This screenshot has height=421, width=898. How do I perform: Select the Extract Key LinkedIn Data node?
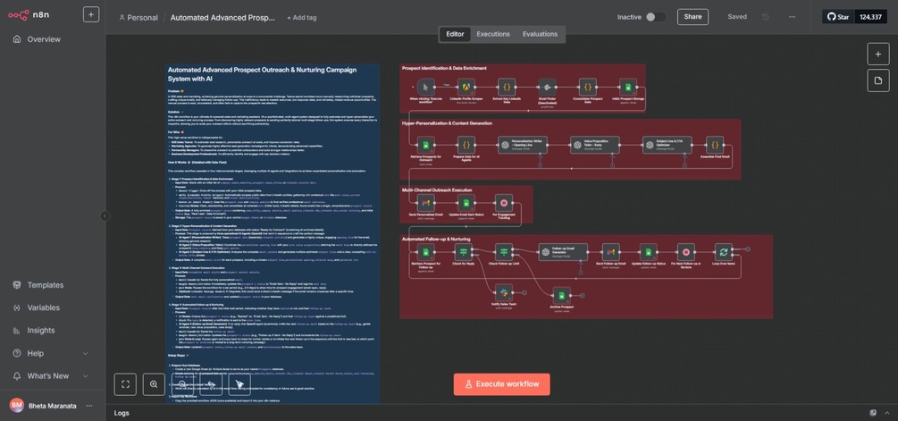pos(507,87)
